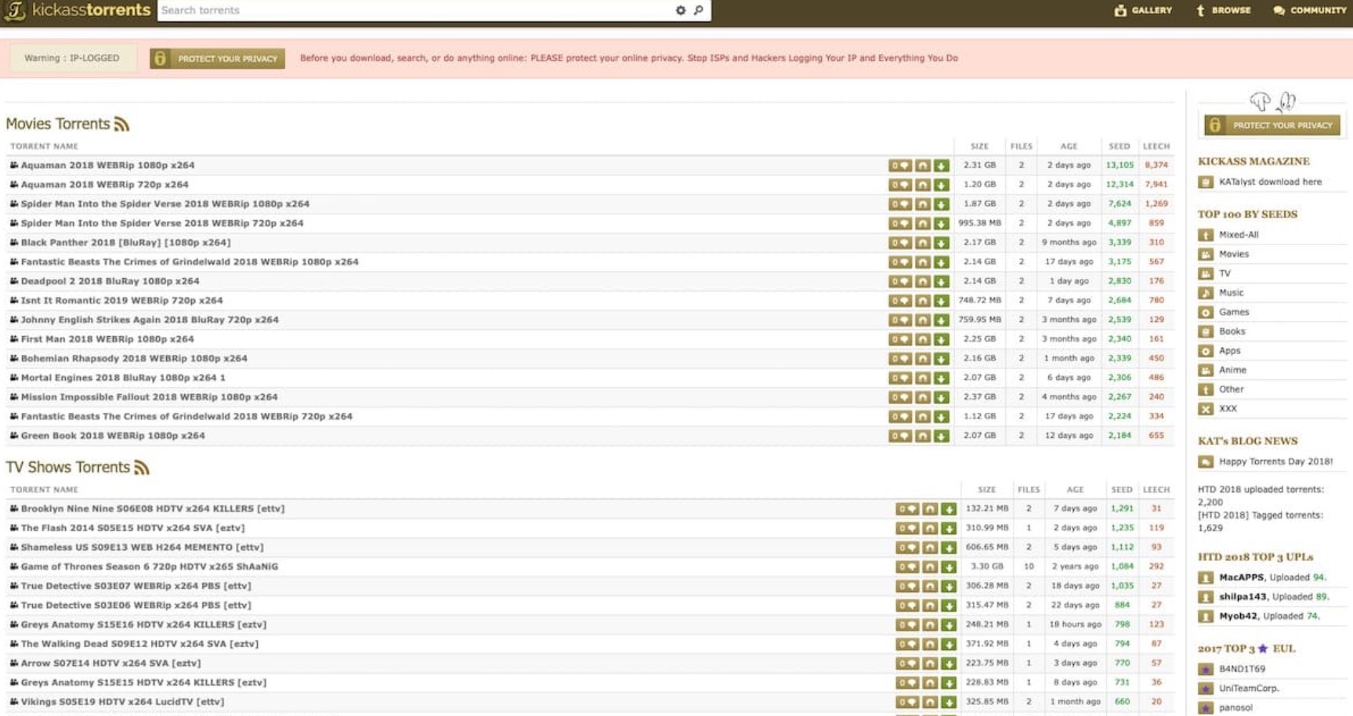Click the green download arrow for Black Panther row
Image resolution: width=1353 pixels, height=716 pixels.
click(942, 243)
